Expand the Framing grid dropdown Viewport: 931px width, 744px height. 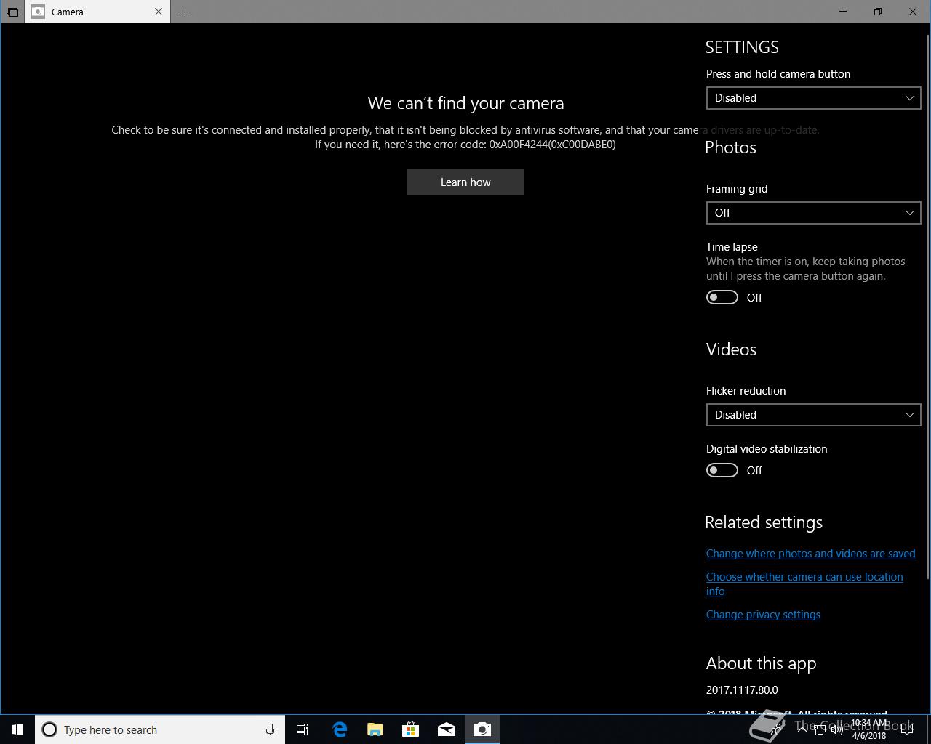click(x=813, y=213)
